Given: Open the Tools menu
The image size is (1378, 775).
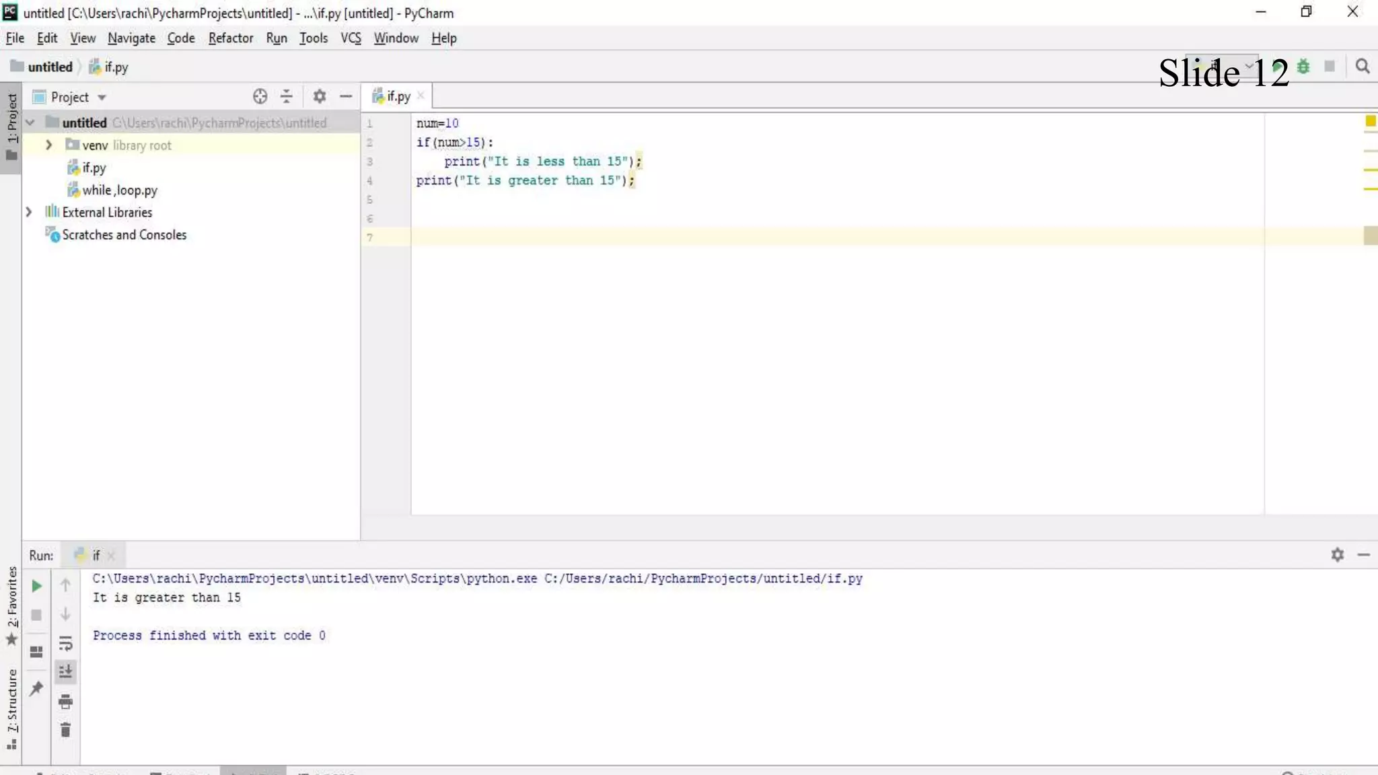Looking at the screenshot, I should [x=314, y=38].
